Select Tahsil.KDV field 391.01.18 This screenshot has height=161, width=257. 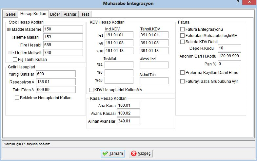pyautogui.click(x=154, y=50)
